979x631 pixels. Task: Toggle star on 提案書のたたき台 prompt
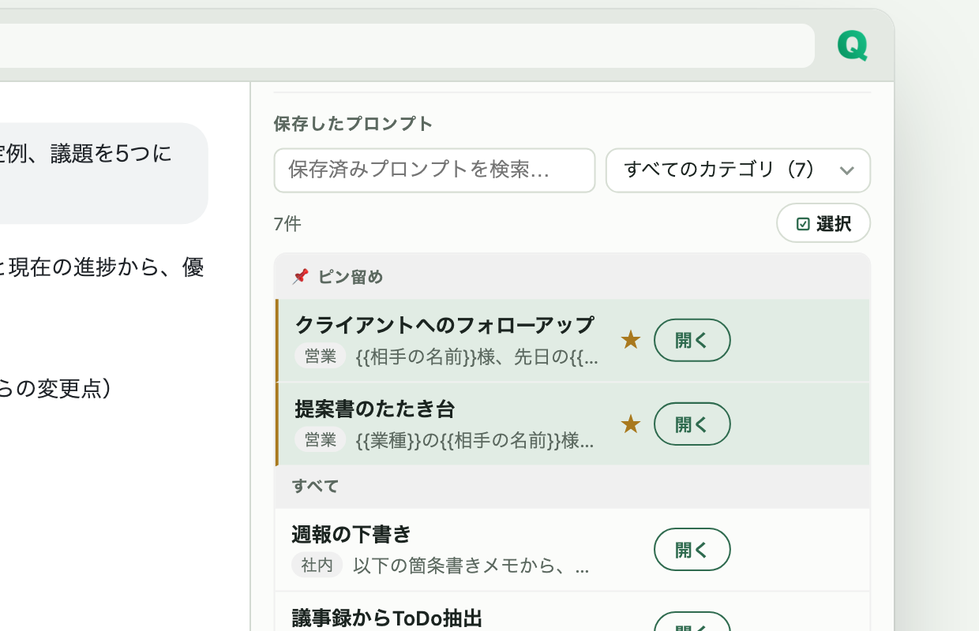pos(630,424)
